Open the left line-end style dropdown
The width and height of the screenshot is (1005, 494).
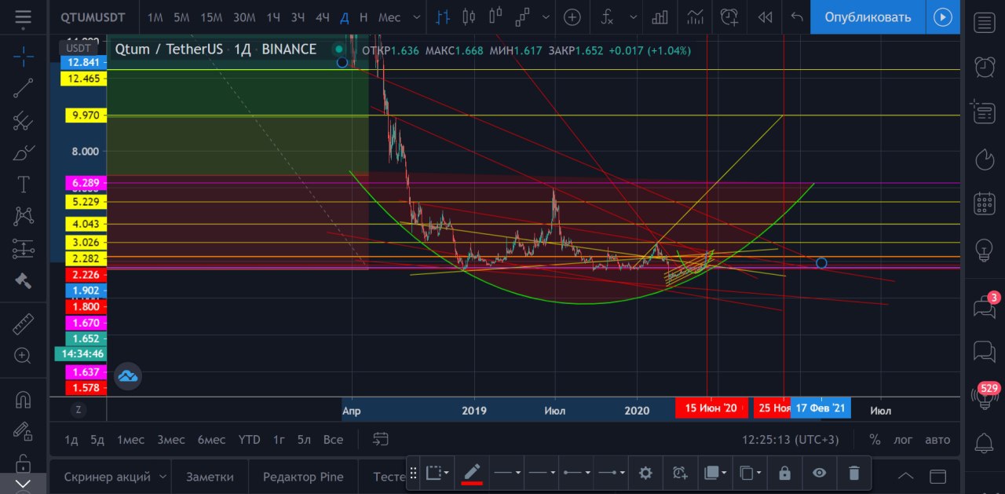coord(576,473)
